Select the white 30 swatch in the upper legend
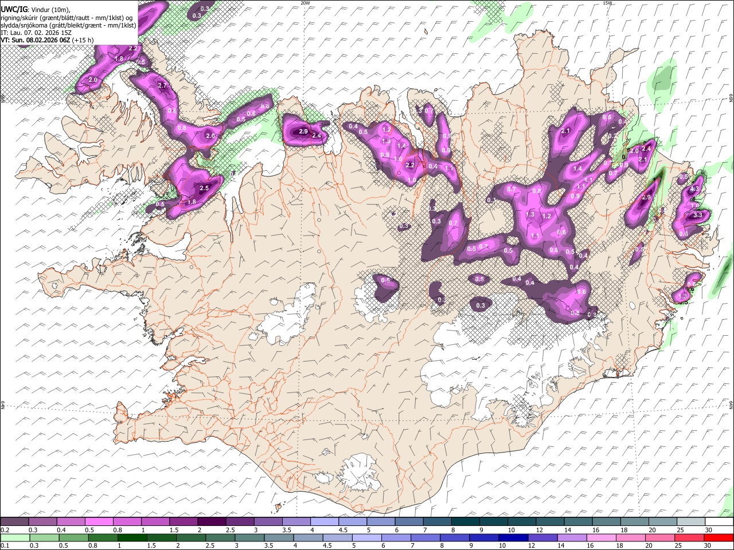The image size is (734, 550). pos(719,522)
